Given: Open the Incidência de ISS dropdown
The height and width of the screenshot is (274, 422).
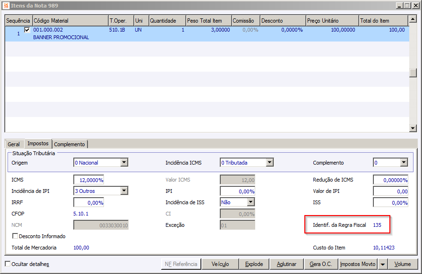Looking at the screenshot, I should [251, 202].
